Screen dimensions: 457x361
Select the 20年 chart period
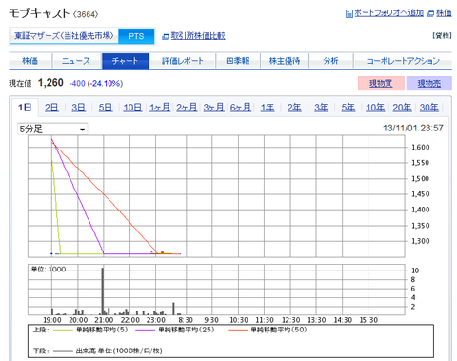pyautogui.click(x=402, y=108)
